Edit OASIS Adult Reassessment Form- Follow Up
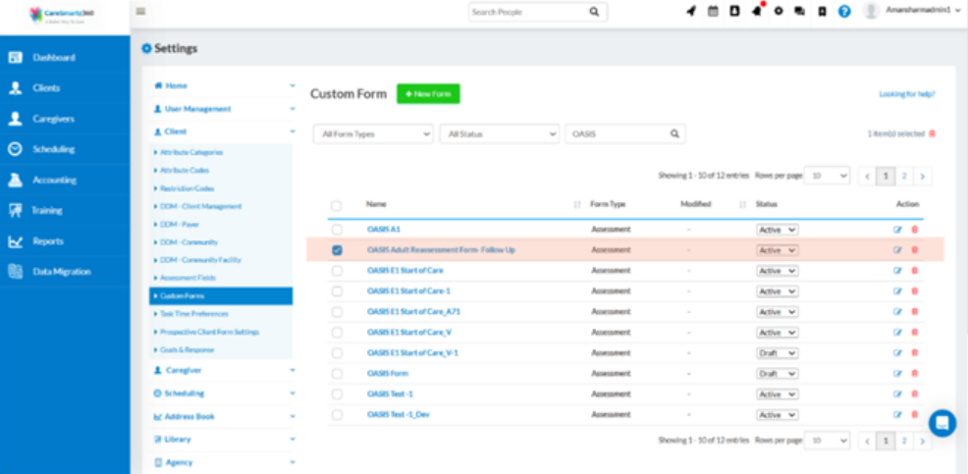This screenshot has height=474, width=968. click(897, 250)
